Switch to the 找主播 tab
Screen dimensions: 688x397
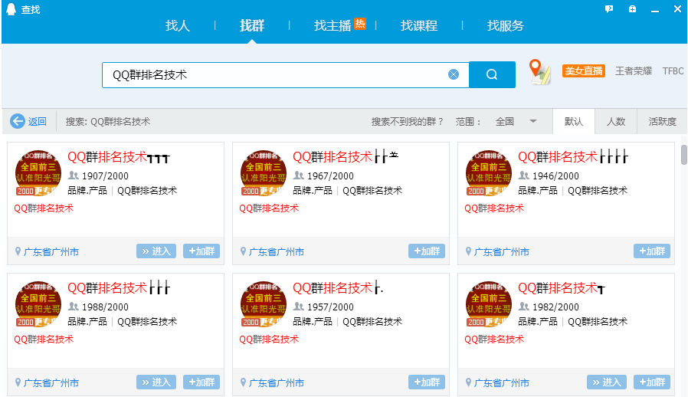click(333, 25)
